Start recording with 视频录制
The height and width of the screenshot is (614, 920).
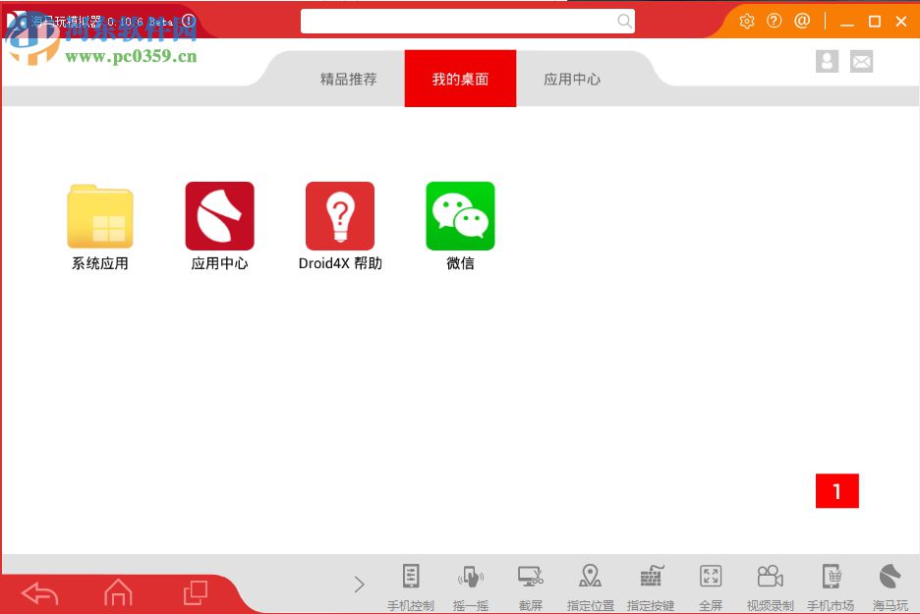771,584
